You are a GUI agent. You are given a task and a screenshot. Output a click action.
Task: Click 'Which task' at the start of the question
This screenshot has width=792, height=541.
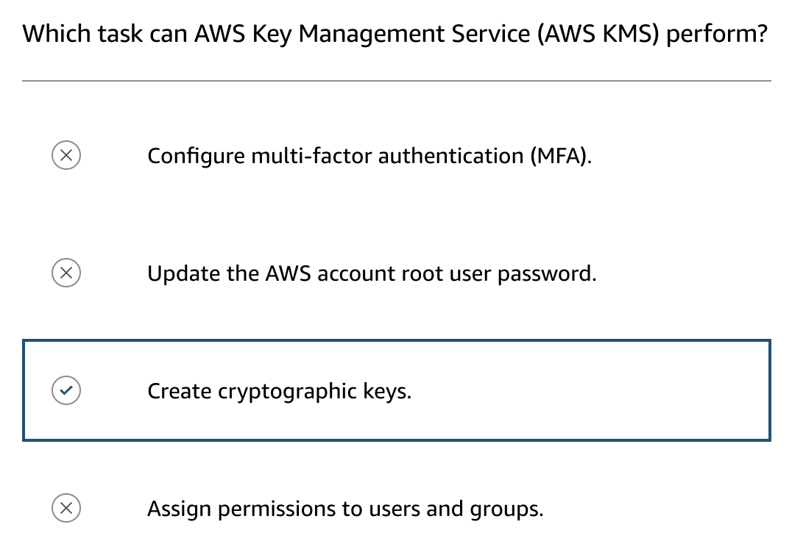[78, 35]
